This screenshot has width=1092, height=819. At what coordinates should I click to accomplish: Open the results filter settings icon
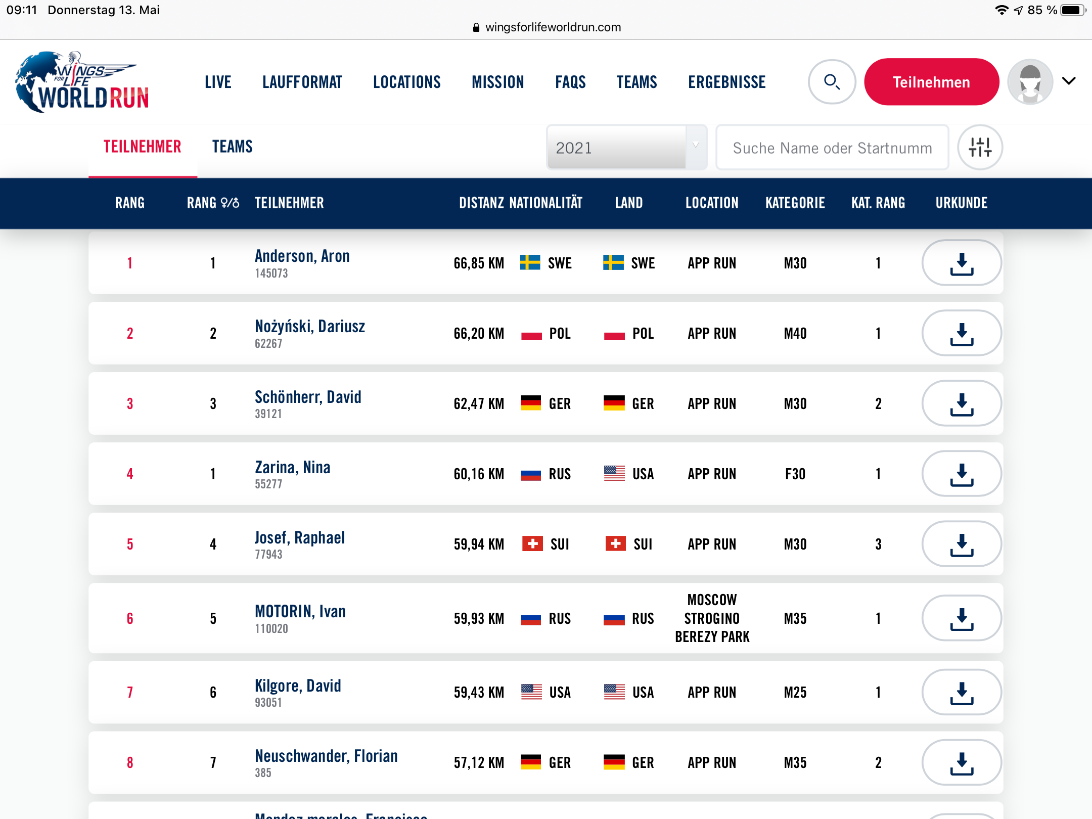pos(980,148)
